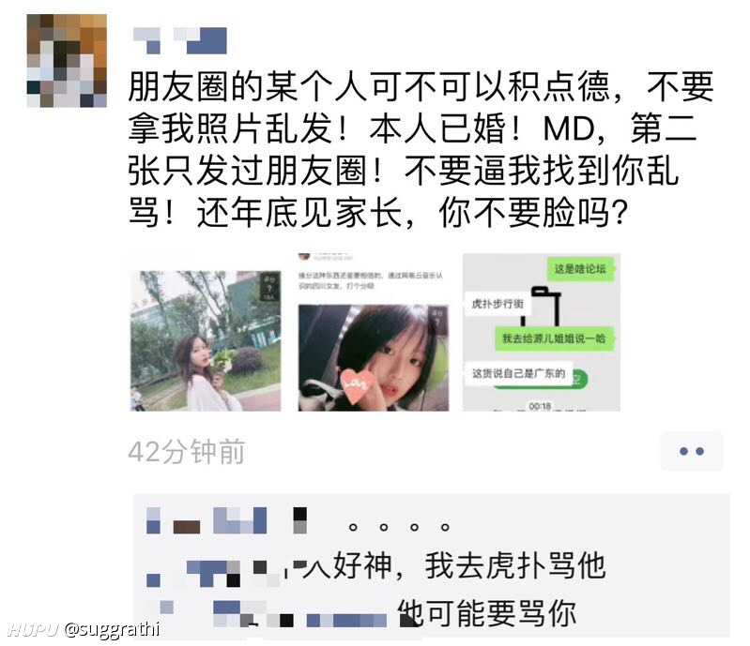
Task: Tap the 42分钟前 timestamp
Action: [187, 452]
